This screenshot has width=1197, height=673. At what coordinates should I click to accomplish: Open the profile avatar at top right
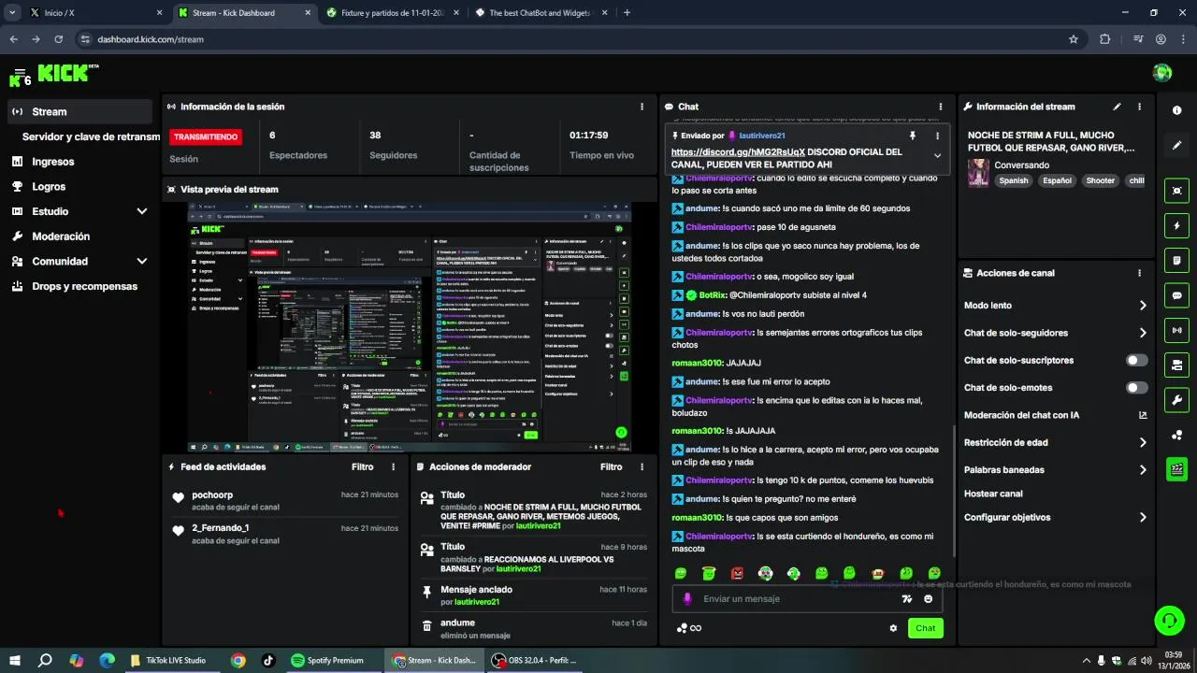pos(1162,73)
